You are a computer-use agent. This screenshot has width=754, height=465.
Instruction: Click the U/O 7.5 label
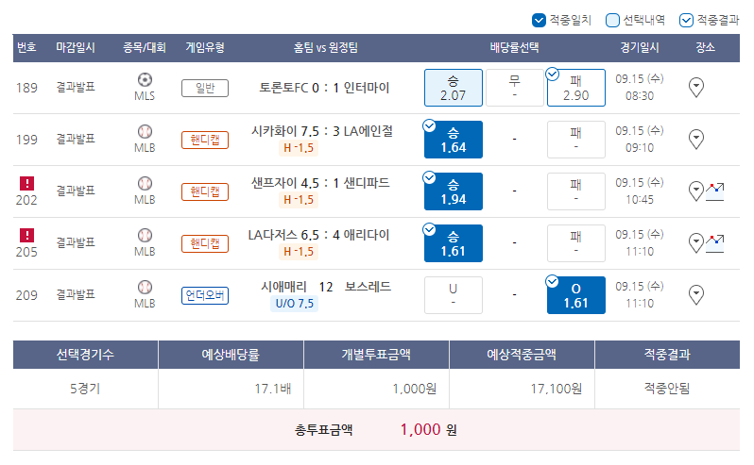[294, 304]
